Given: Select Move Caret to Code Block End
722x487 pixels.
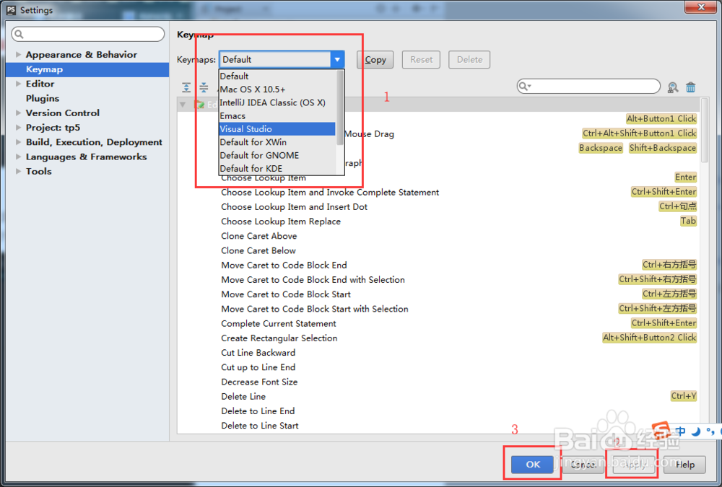Looking at the screenshot, I should click(x=284, y=265).
